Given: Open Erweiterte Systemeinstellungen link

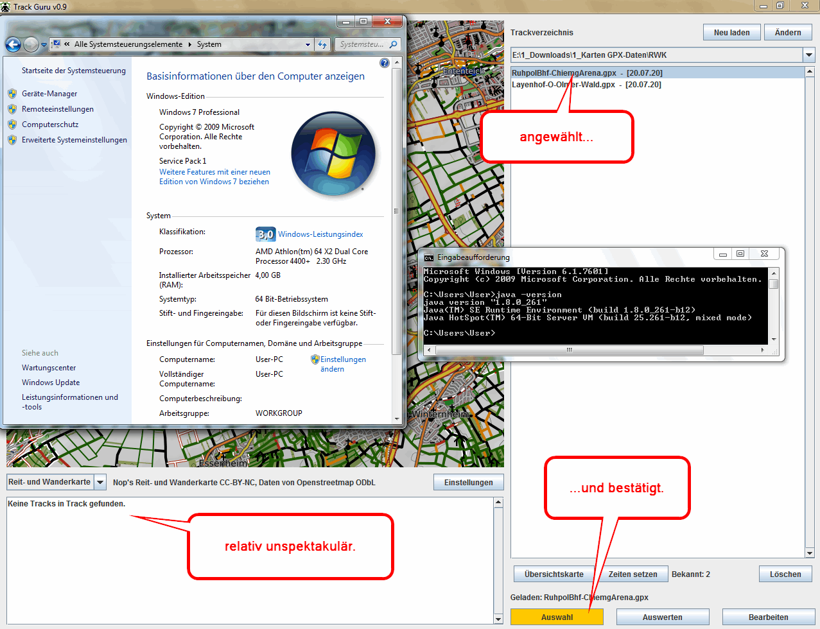Looking at the screenshot, I should [x=74, y=140].
